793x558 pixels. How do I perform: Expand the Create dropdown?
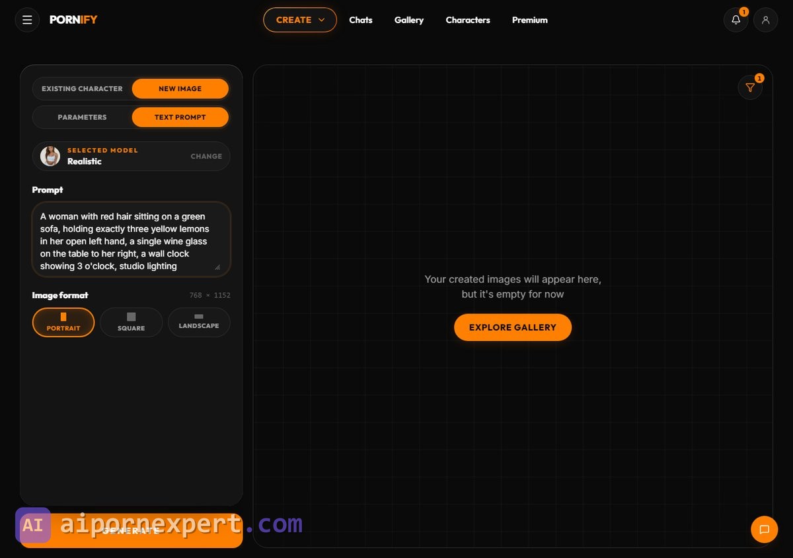[300, 20]
